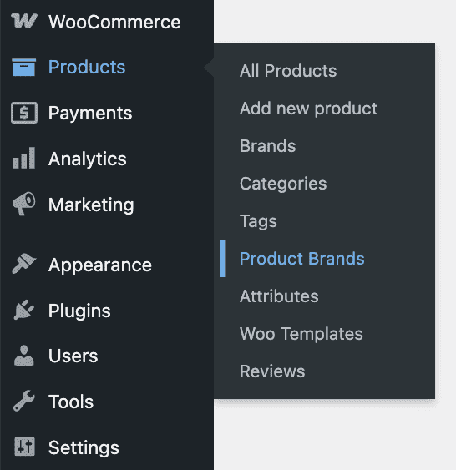Click the Settings sliders icon
The height and width of the screenshot is (470, 456).
coord(24,447)
